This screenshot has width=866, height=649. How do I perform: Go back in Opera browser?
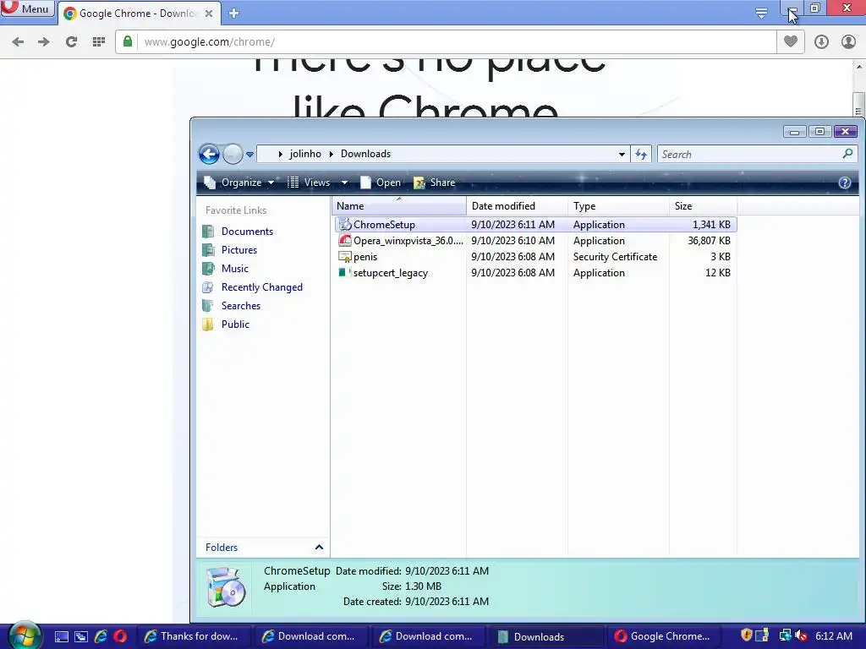click(18, 42)
